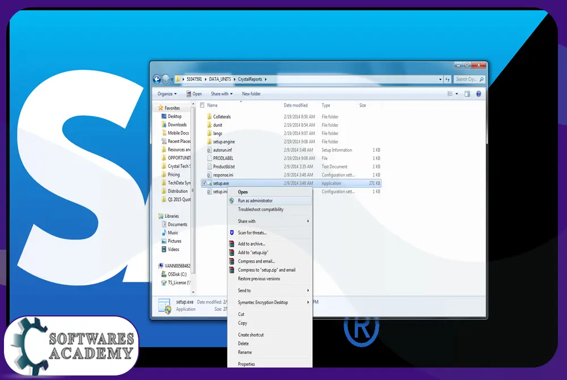Viewport: 567px width, 380px height.
Task: Sort by the Size column header
Action: click(x=362, y=105)
